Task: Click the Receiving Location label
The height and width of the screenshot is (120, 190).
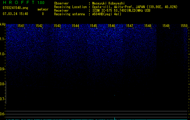Action: click(70, 7)
